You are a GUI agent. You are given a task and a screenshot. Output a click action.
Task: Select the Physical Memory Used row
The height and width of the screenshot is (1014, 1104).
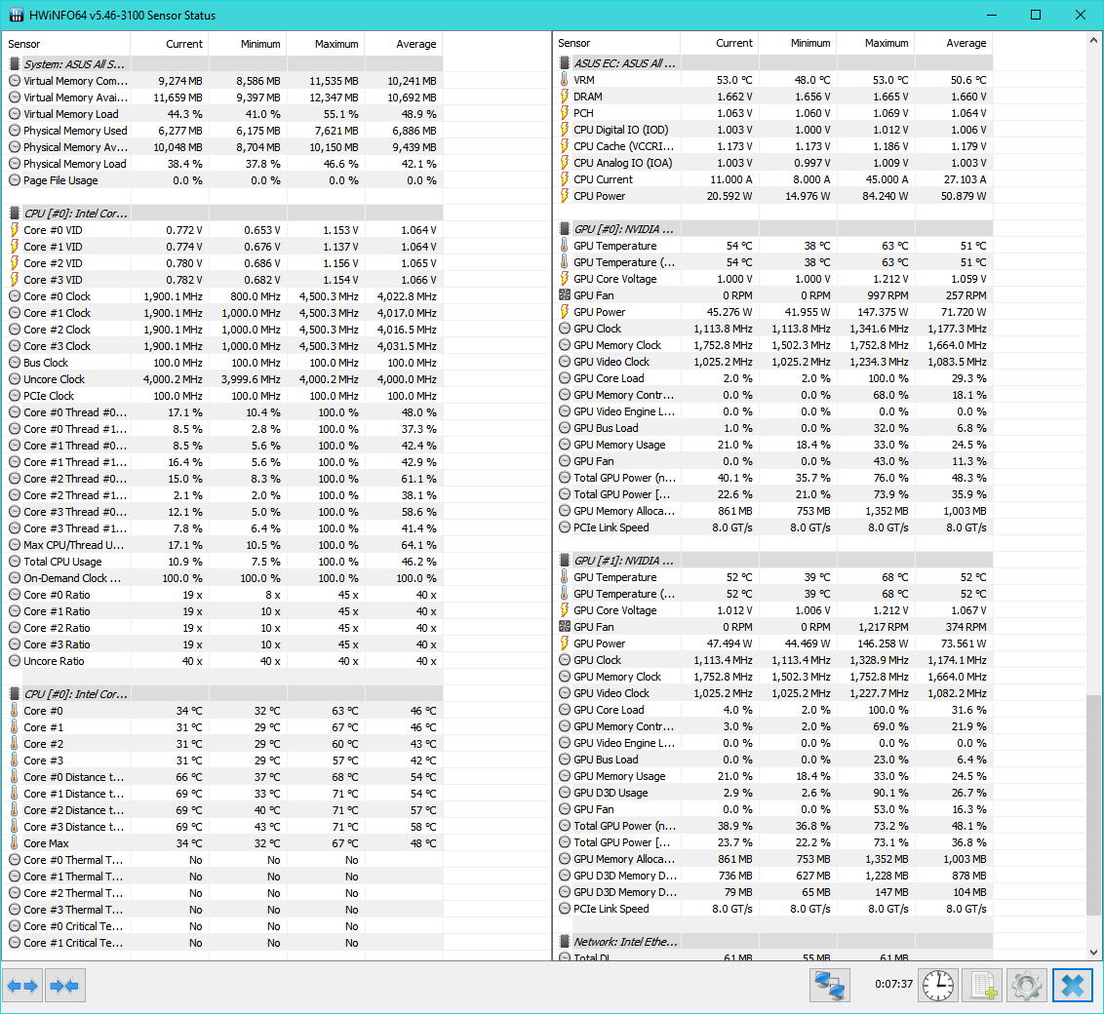pyautogui.click(x=74, y=131)
